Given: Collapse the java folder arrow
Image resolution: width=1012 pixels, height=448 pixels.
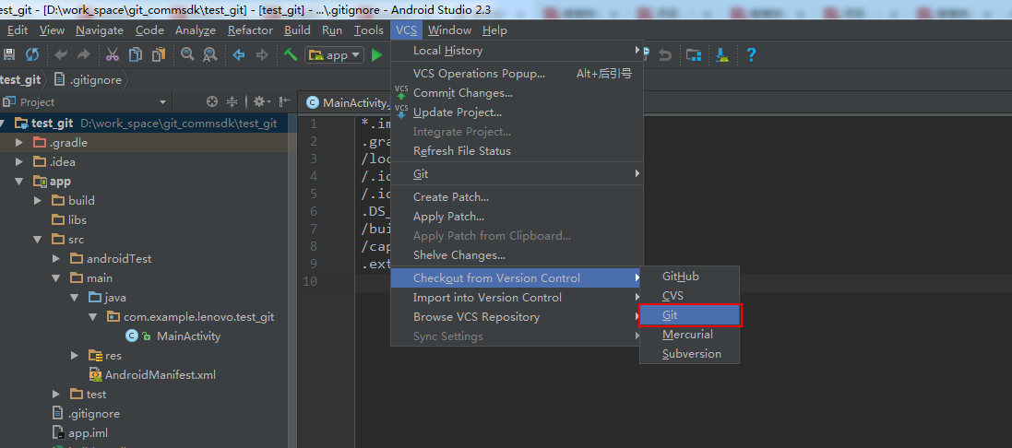Looking at the screenshot, I should point(75,297).
